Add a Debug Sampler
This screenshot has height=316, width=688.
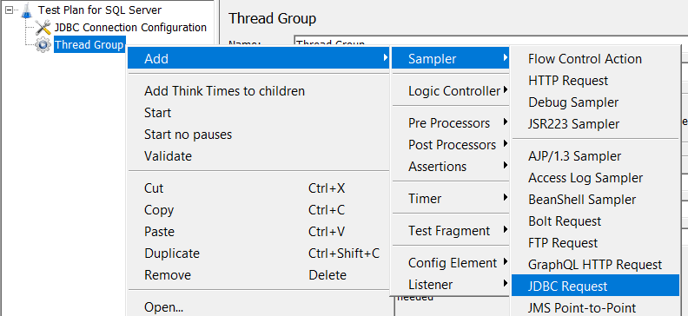pos(595,102)
